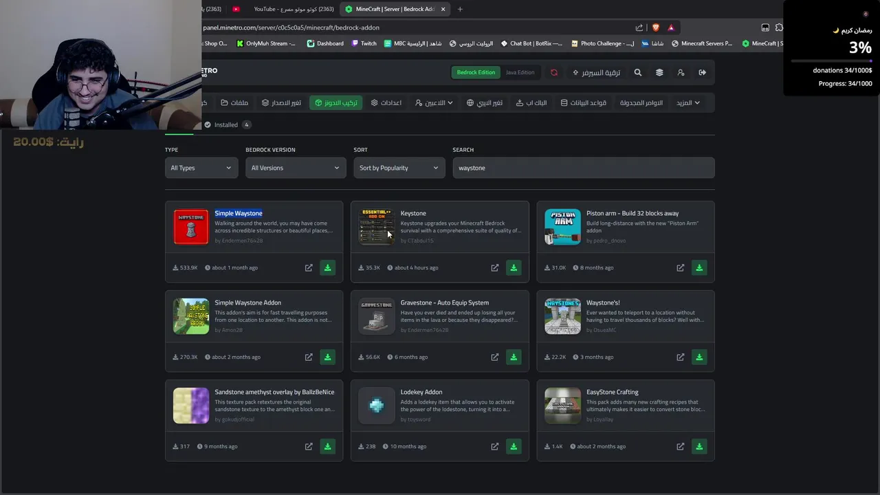
Task: Download the Keystone addon
Action: coord(514,267)
